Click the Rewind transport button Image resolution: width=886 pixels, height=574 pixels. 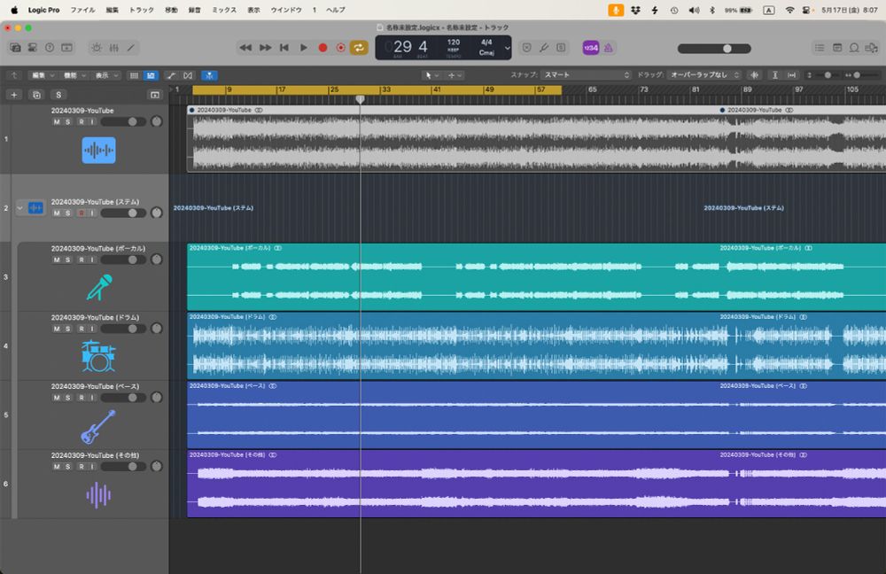click(245, 48)
